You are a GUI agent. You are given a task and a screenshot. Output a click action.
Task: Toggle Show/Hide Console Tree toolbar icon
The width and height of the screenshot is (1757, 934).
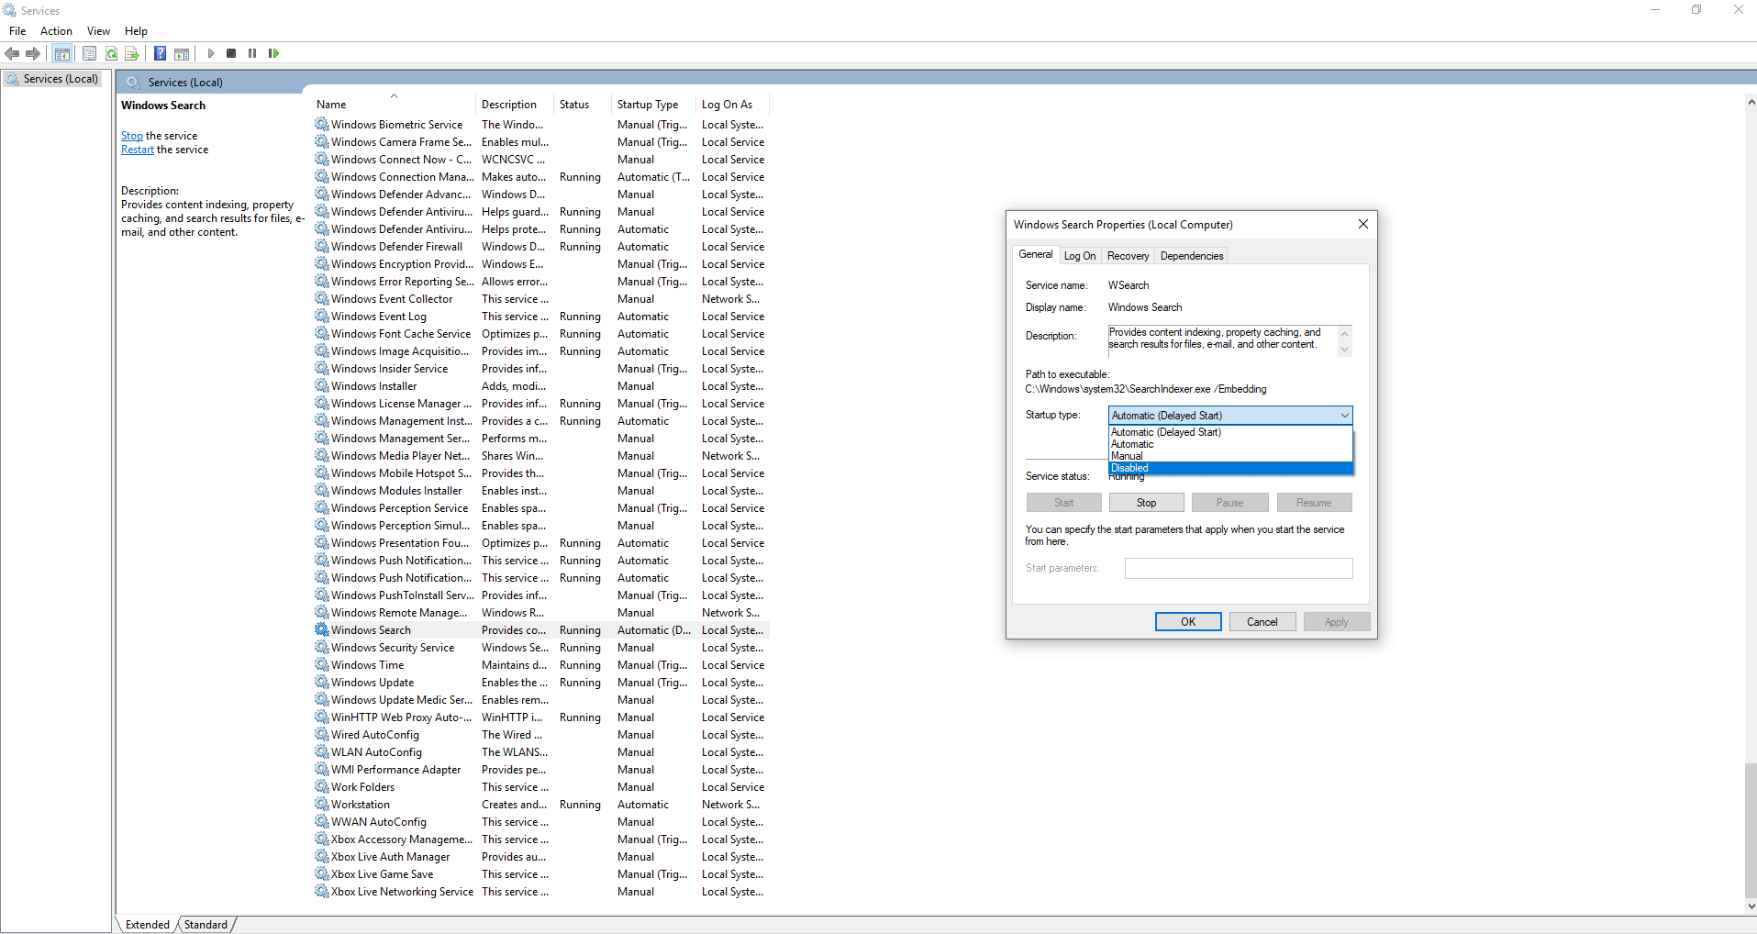[x=62, y=53]
